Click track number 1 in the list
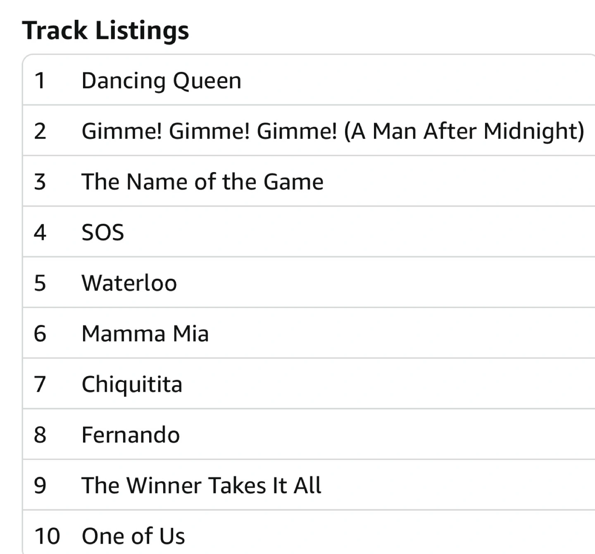 tap(40, 80)
